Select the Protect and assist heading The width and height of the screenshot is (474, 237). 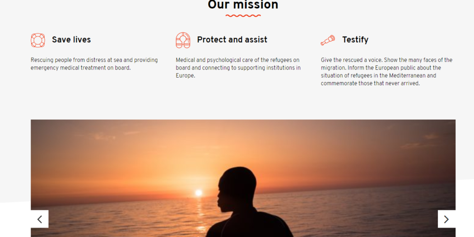tap(232, 40)
